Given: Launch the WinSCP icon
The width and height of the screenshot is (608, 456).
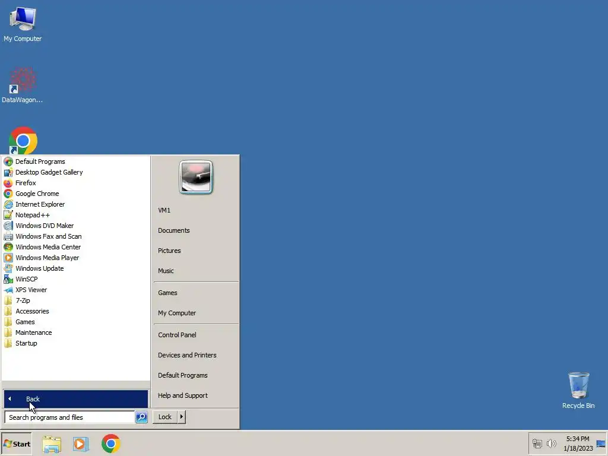Looking at the screenshot, I should click(8, 279).
